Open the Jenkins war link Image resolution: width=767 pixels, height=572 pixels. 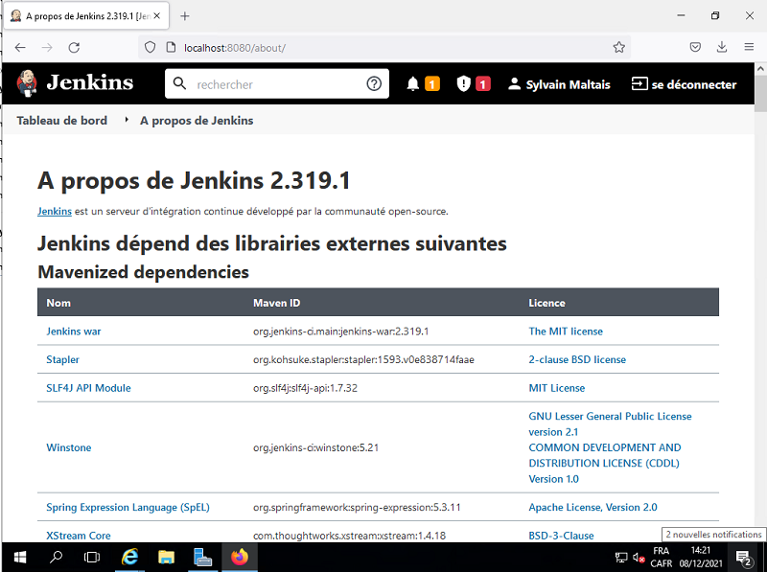[x=74, y=332]
